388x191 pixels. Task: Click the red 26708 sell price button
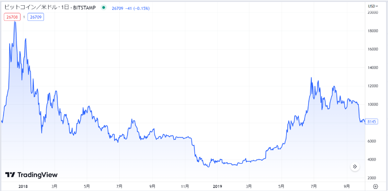pyautogui.click(x=12, y=17)
